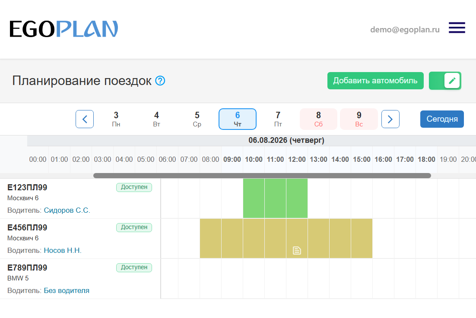
Task: Select the yellow E456ПЛ99 booking at 09:00
Action: pos(232,238)
